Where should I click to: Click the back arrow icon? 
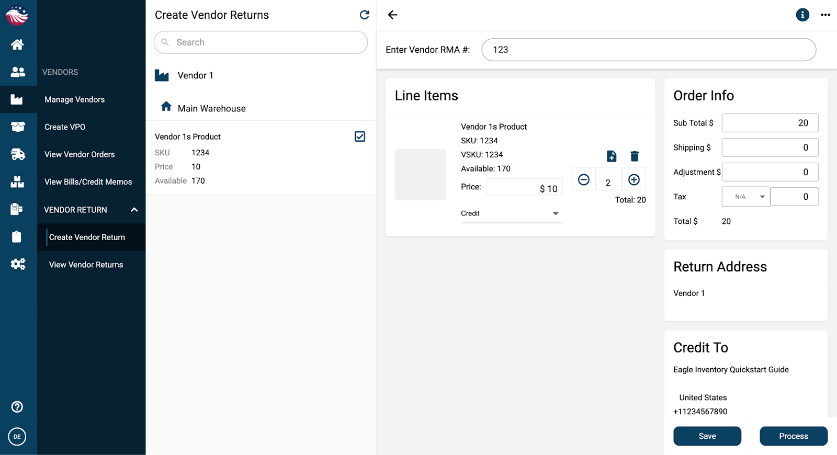click(393, 15)
